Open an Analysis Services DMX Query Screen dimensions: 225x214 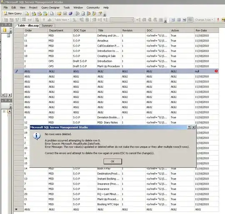click(x=40, y=14)
